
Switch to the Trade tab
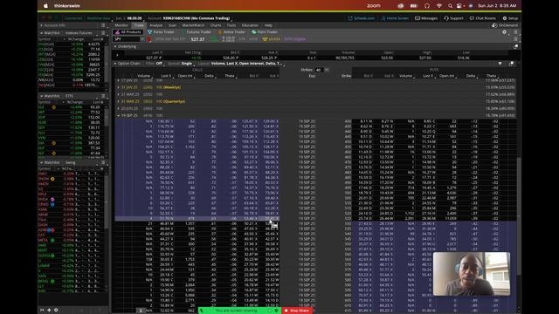click(139, 25)
